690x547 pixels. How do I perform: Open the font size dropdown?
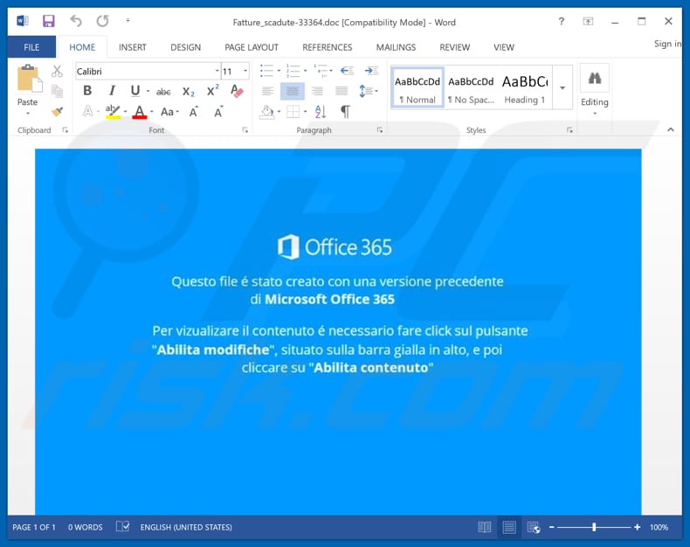coord(245,71)
